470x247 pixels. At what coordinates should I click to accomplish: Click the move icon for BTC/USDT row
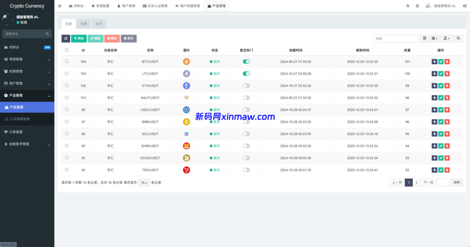point(434,62)
